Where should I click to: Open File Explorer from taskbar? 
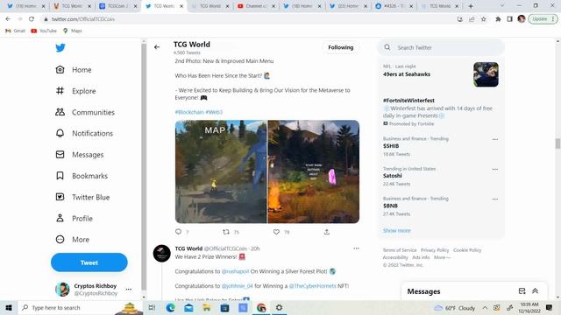pos(207,307)
